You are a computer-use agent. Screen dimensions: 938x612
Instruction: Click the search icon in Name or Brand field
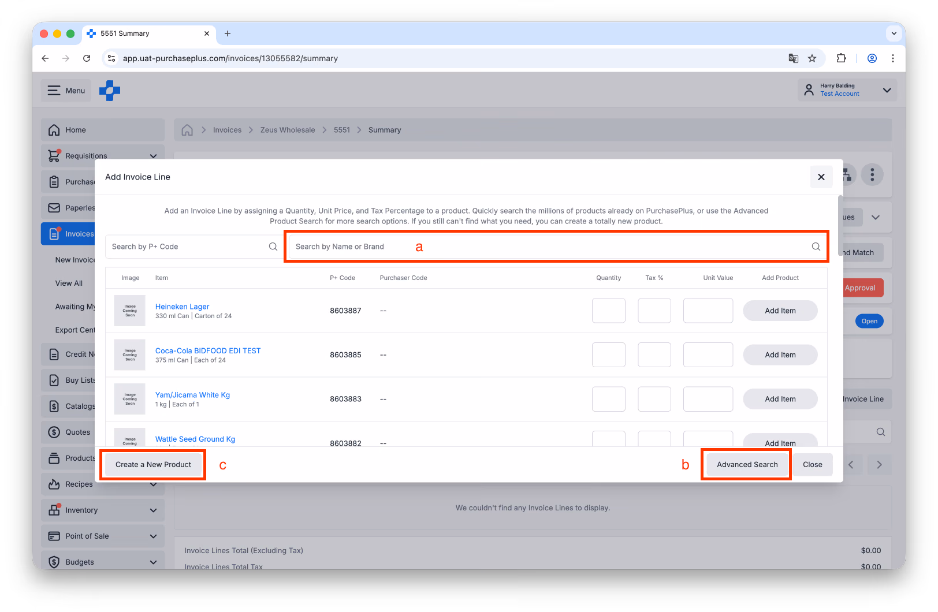(816, 247)
